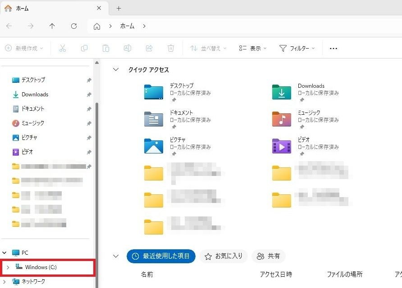Open the 並べ替え sort dropdown

coord(208,48)
